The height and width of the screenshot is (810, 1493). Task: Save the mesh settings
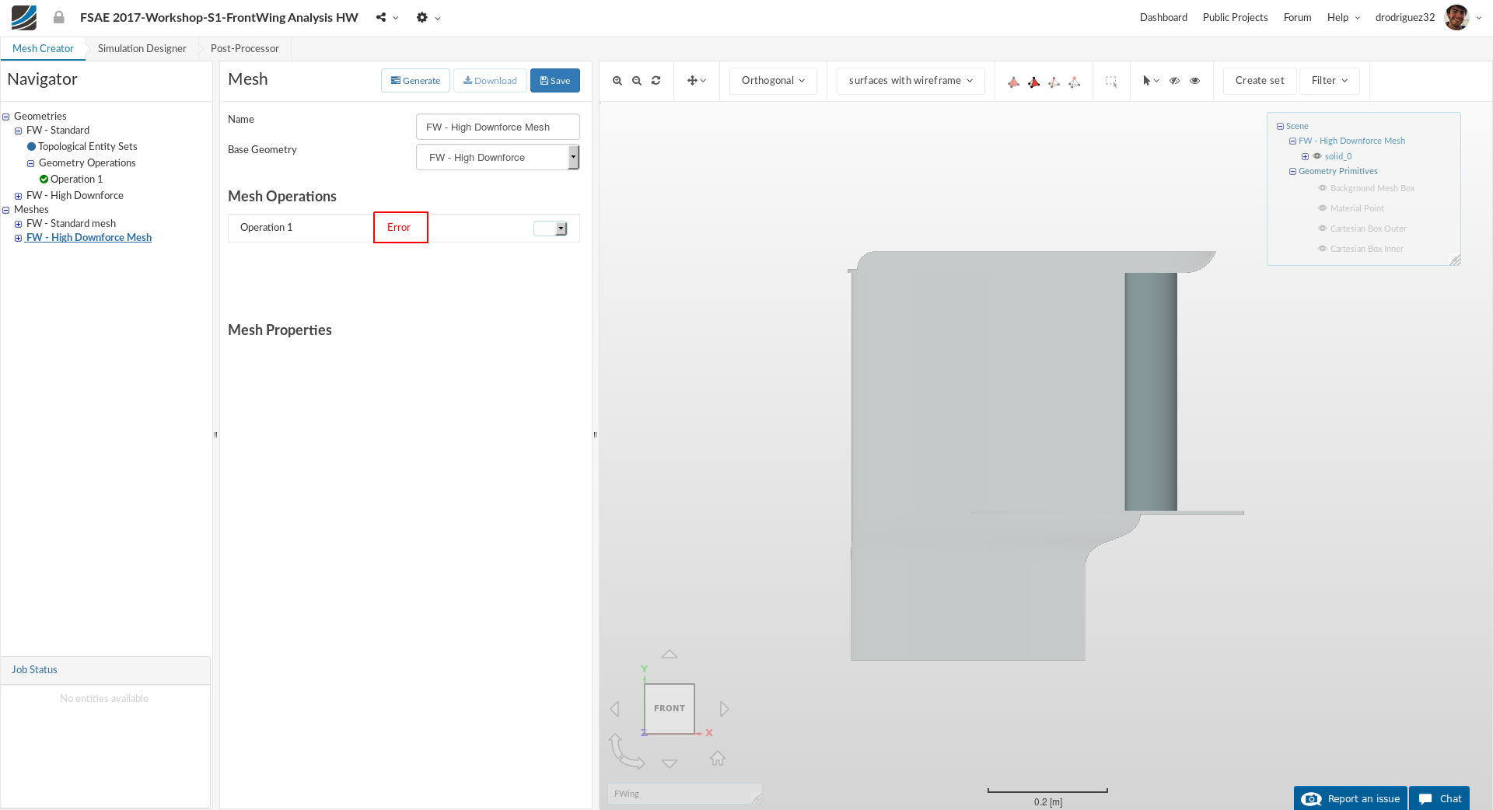coord(555,81)
